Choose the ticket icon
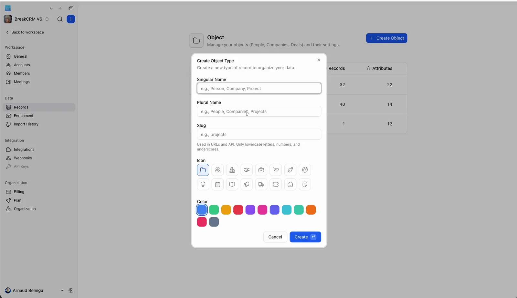 point(276,184)
